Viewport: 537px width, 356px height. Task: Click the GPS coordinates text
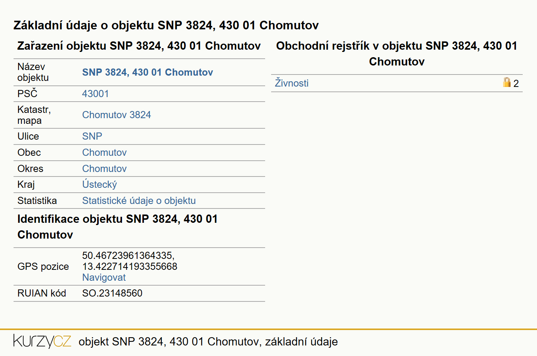coord(130,261)
